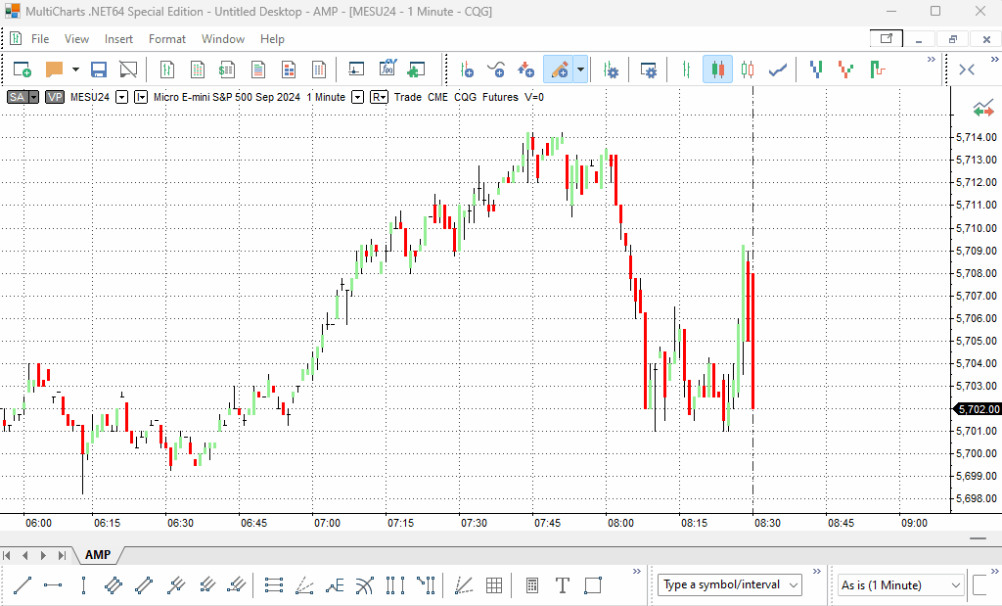Viewport: 1002px width, 606px height.
Task: Select the Rectangle drawing tool
Action: tap(593, 584)
